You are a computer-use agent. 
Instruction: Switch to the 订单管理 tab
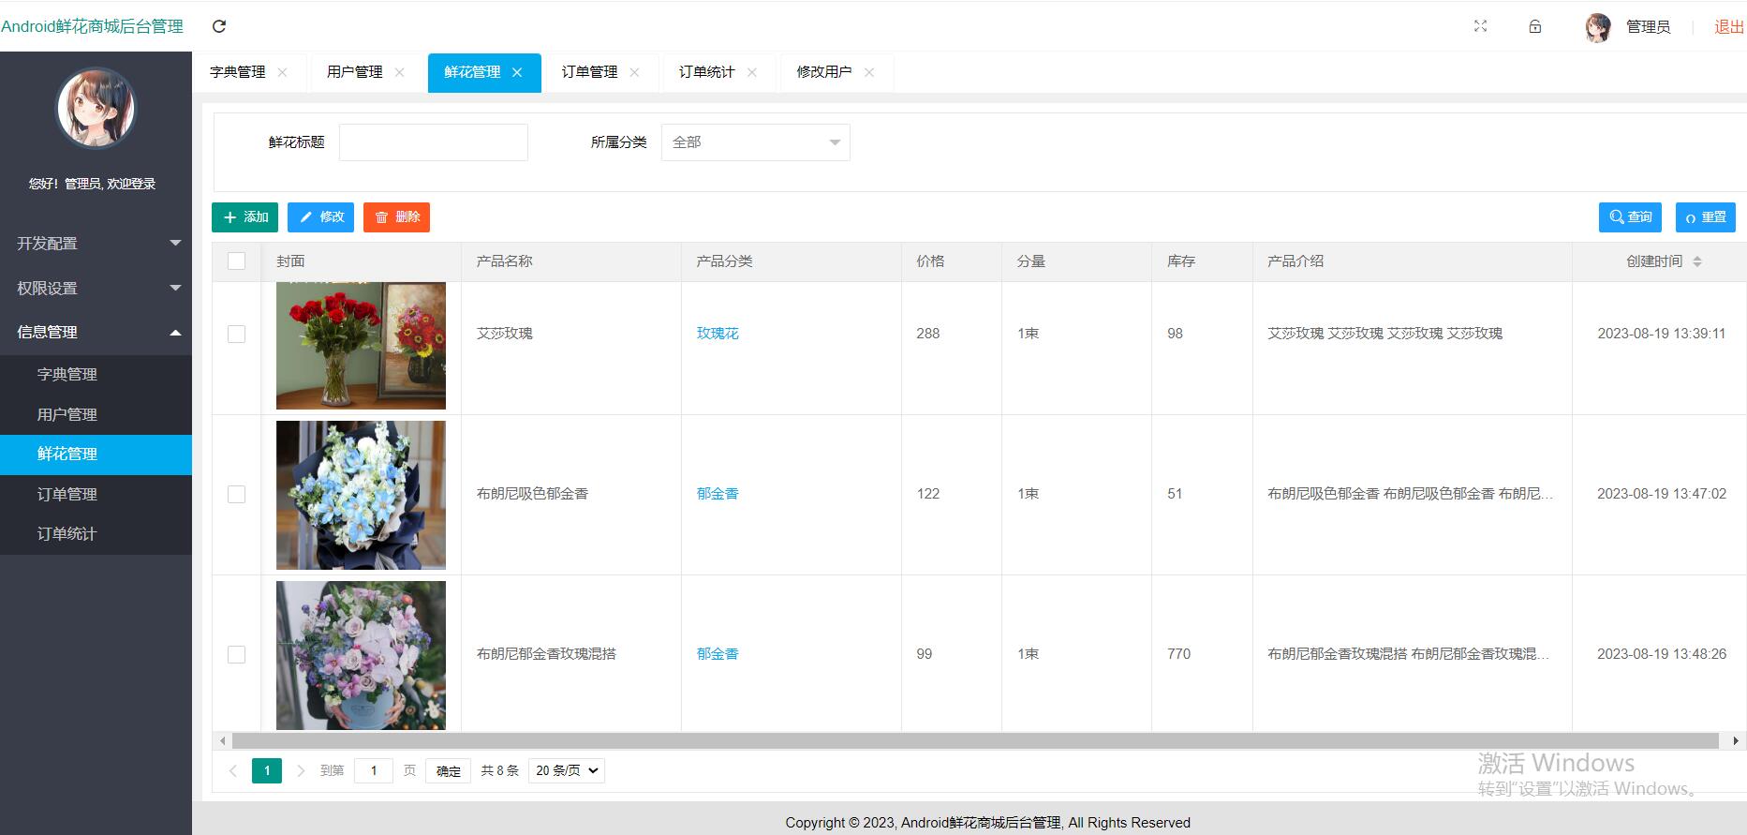(589, 73)
